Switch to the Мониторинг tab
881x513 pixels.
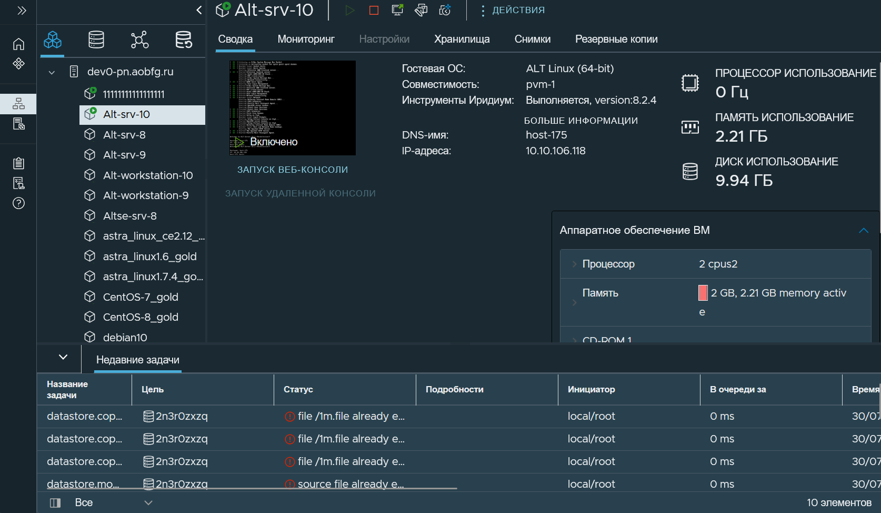point(306,39)
